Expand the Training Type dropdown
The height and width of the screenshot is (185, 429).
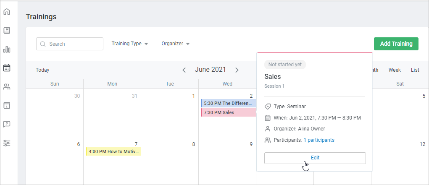[130, 44]
